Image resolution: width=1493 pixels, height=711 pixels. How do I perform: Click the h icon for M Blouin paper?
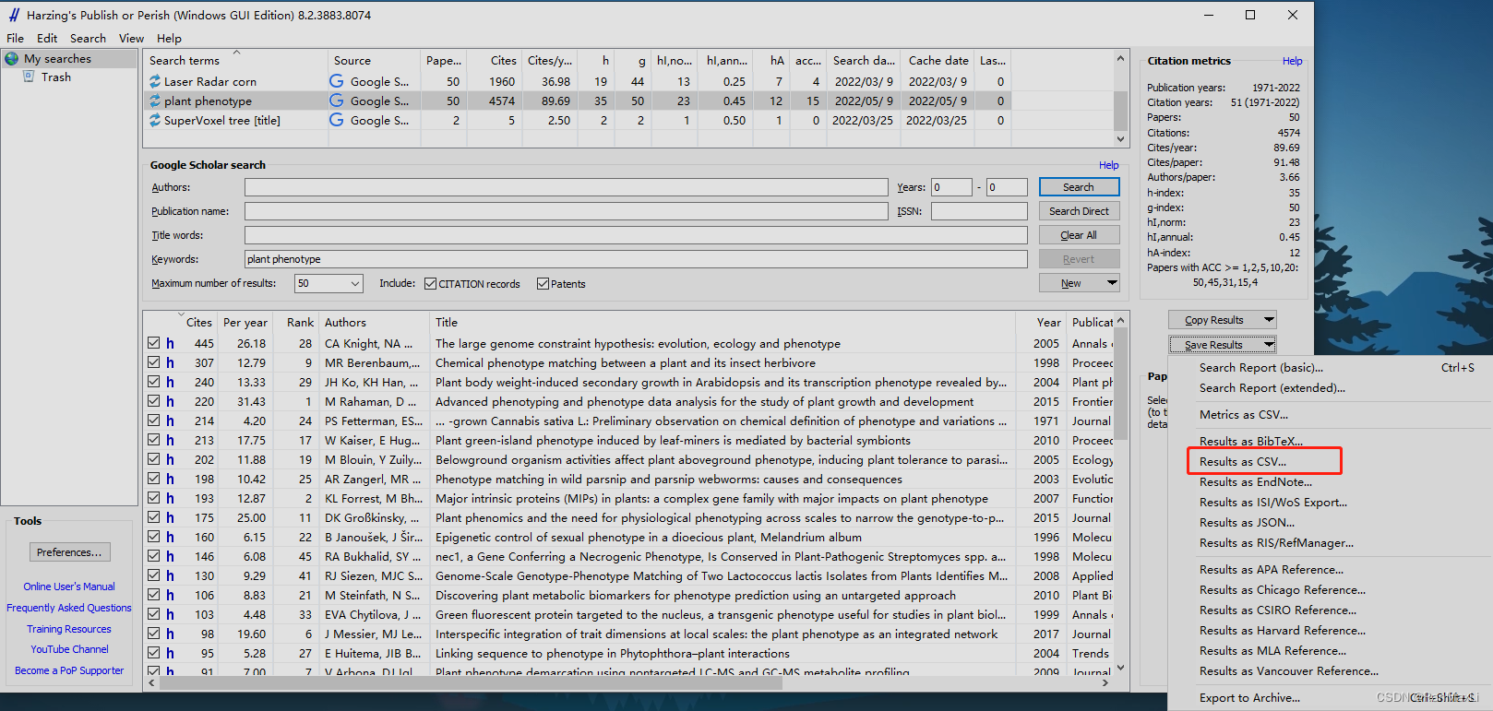[x=170, y=459]
